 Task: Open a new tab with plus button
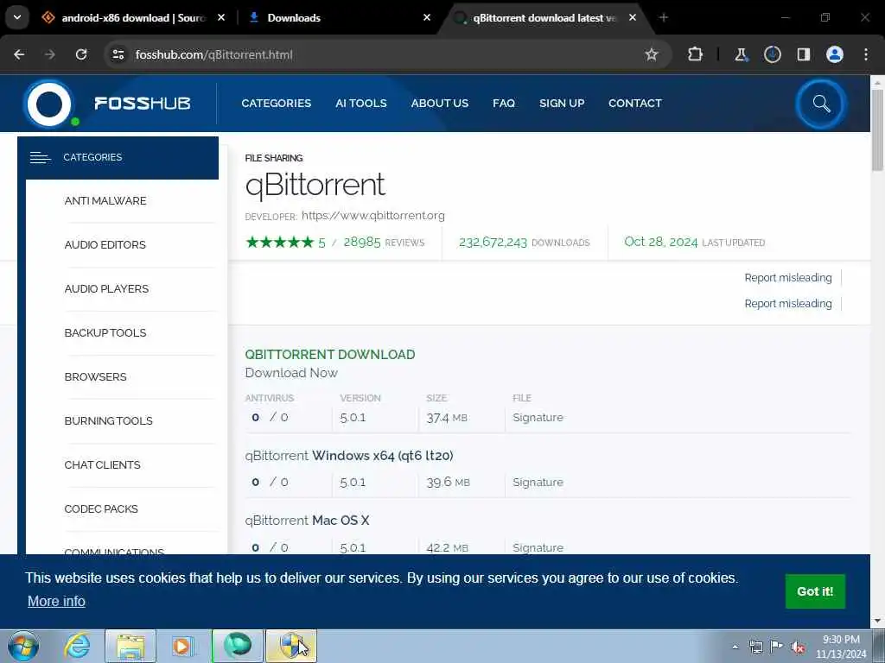(664, 18)
